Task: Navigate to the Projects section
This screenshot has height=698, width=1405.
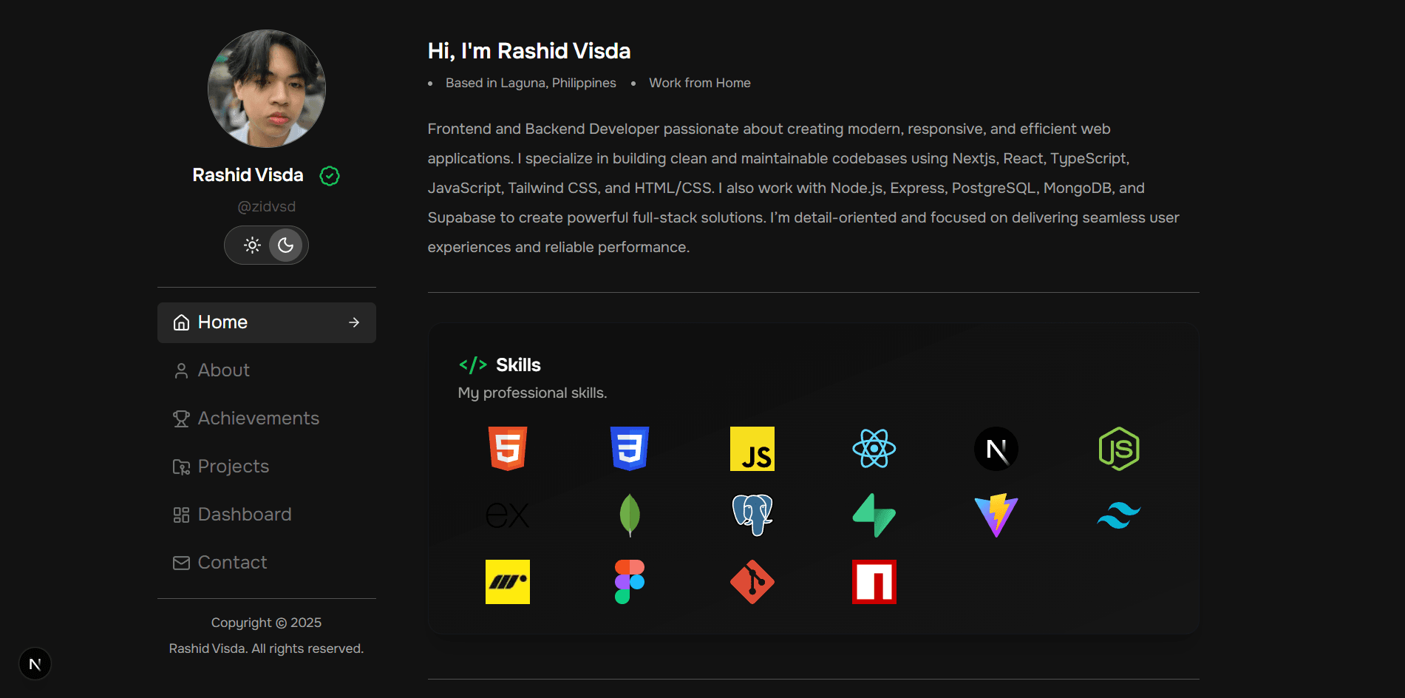Action: 232,466
